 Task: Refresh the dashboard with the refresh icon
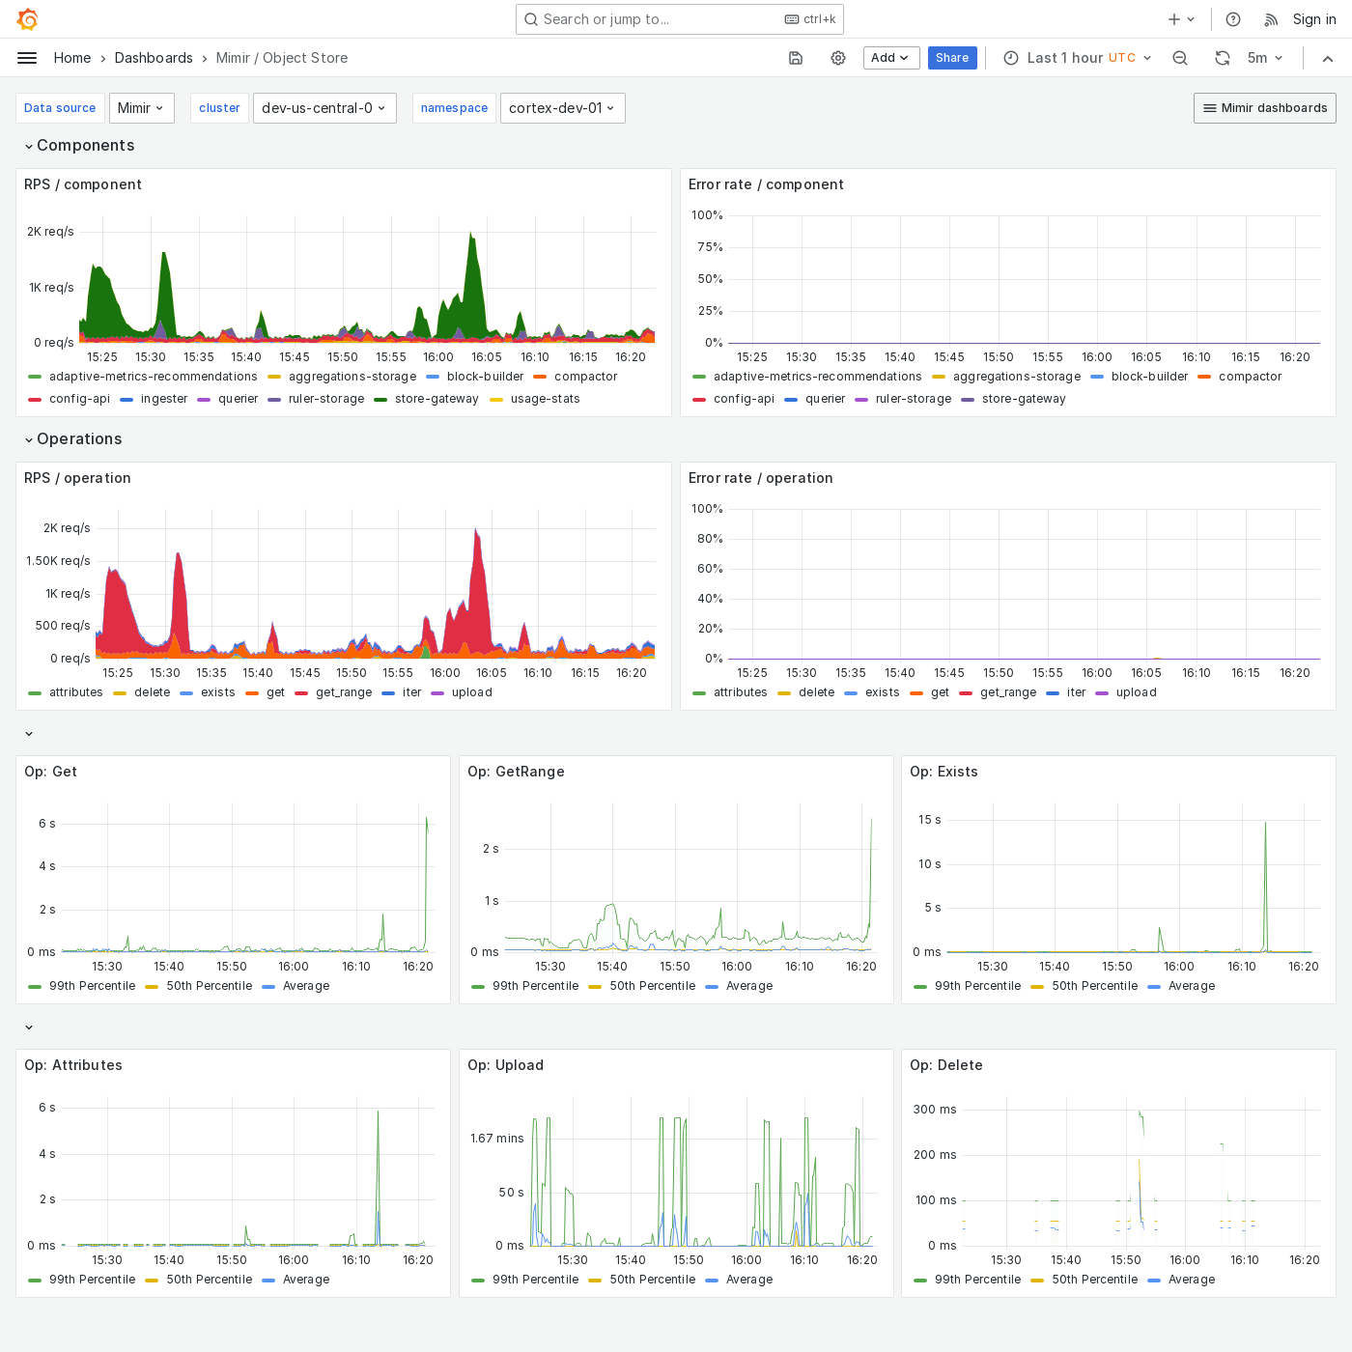pos(1223,58)
